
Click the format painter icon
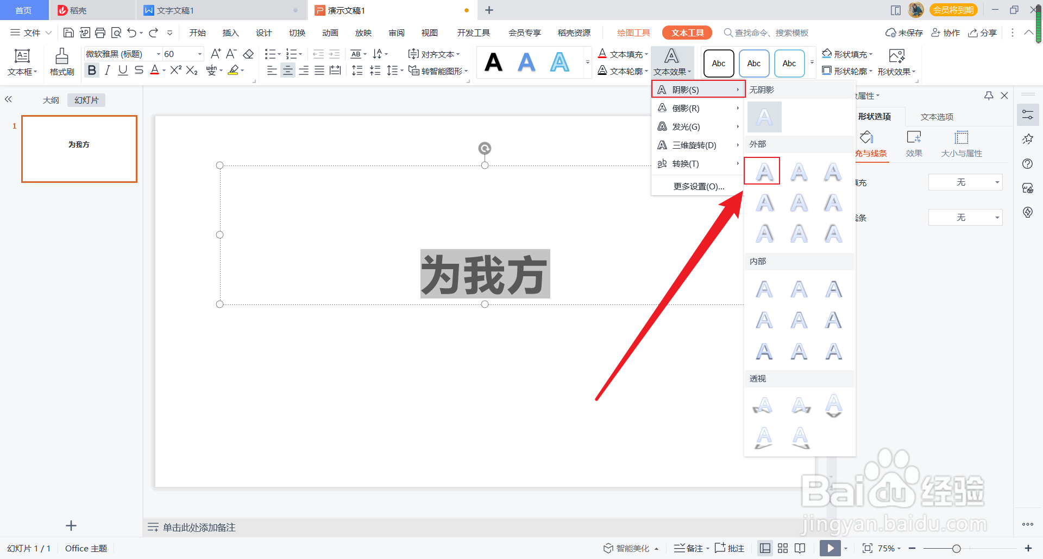pos(62,61)
